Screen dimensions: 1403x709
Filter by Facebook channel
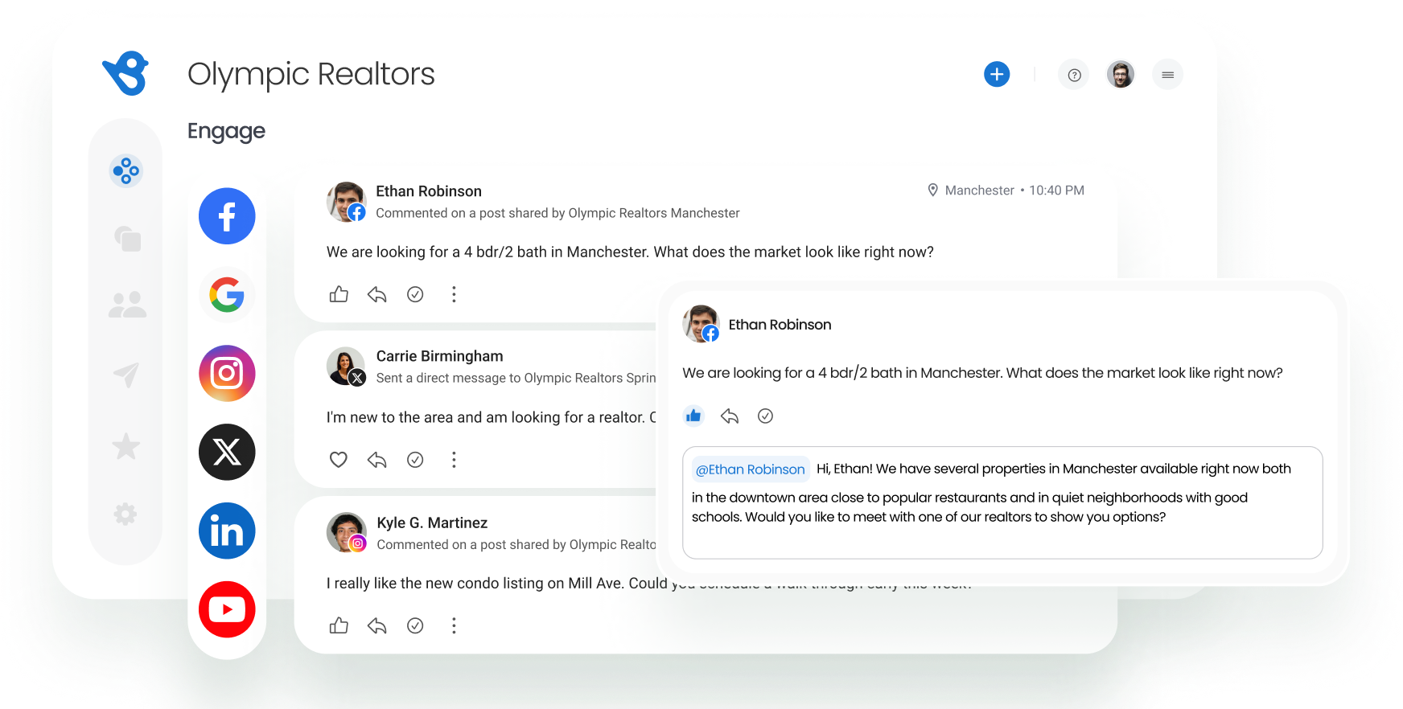(x=227, y=216)
